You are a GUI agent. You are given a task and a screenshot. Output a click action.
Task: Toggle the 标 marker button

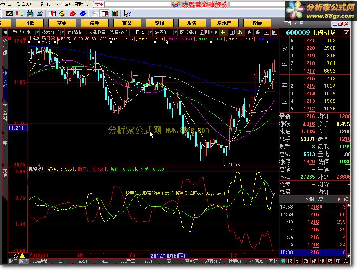coord(224,32)
